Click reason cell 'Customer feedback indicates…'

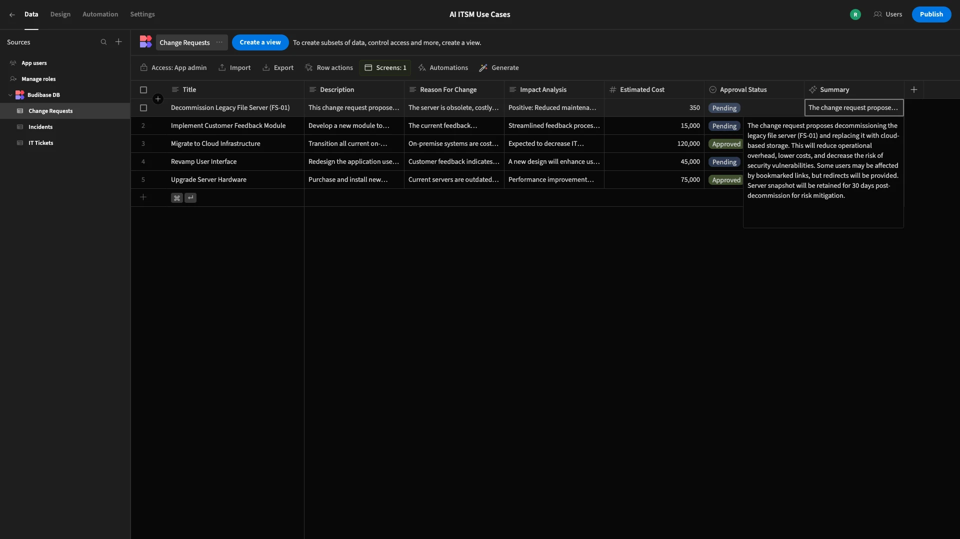[454, 162]
